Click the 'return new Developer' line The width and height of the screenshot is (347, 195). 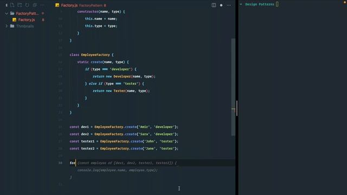[x=124, y=76]
